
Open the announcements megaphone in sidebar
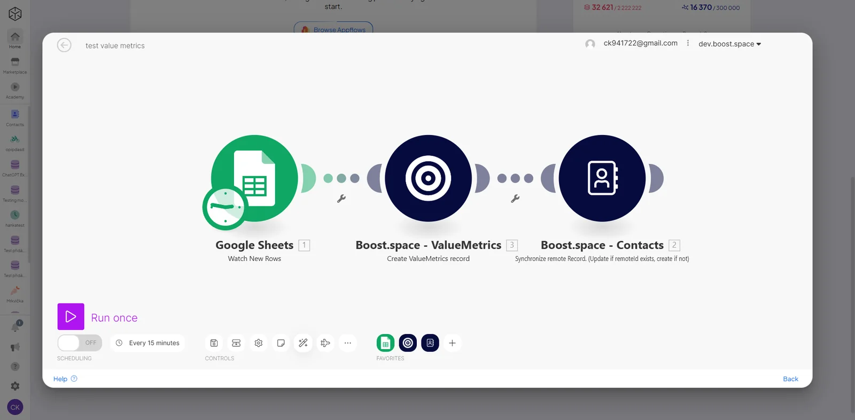pos(15,347)
